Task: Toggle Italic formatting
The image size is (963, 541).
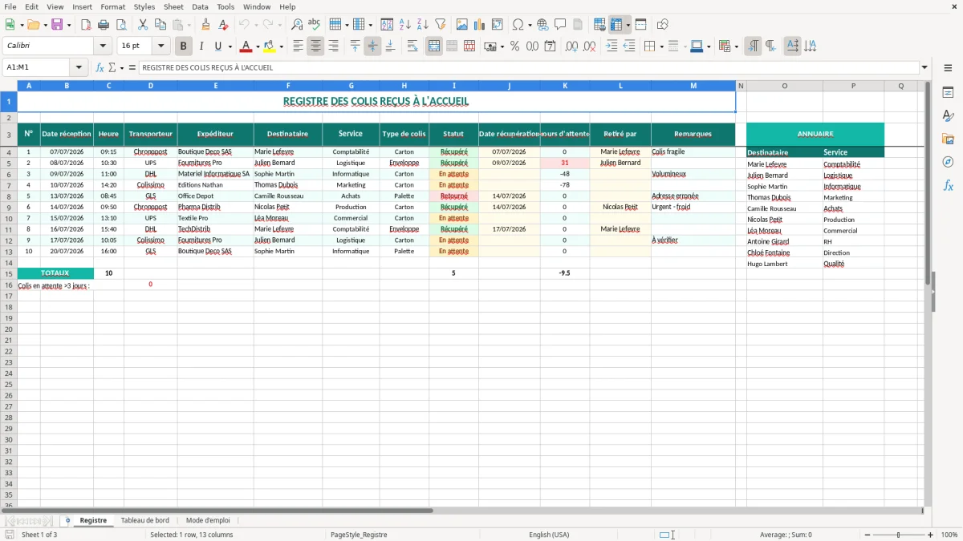Action: coord(201,46)
